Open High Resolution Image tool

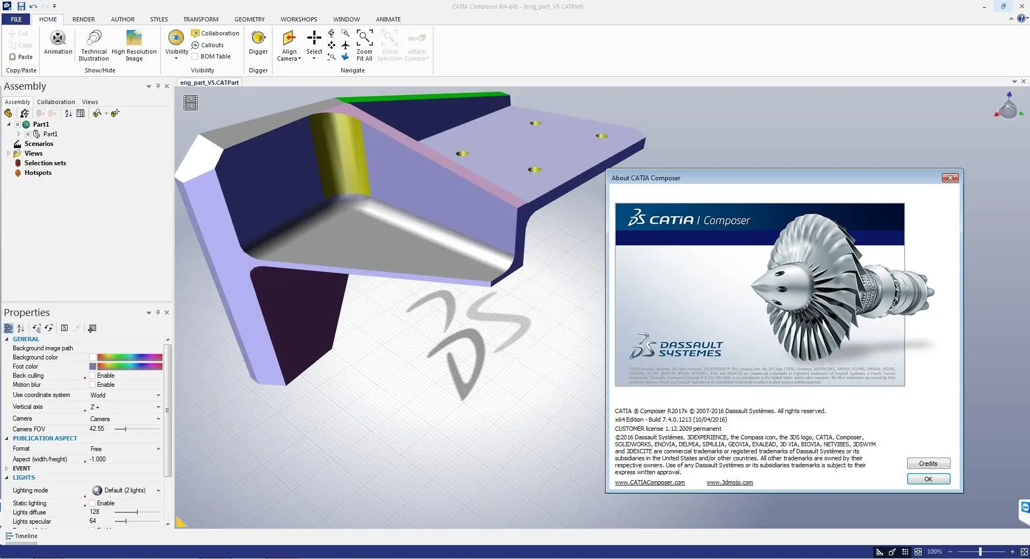[134, 45]
